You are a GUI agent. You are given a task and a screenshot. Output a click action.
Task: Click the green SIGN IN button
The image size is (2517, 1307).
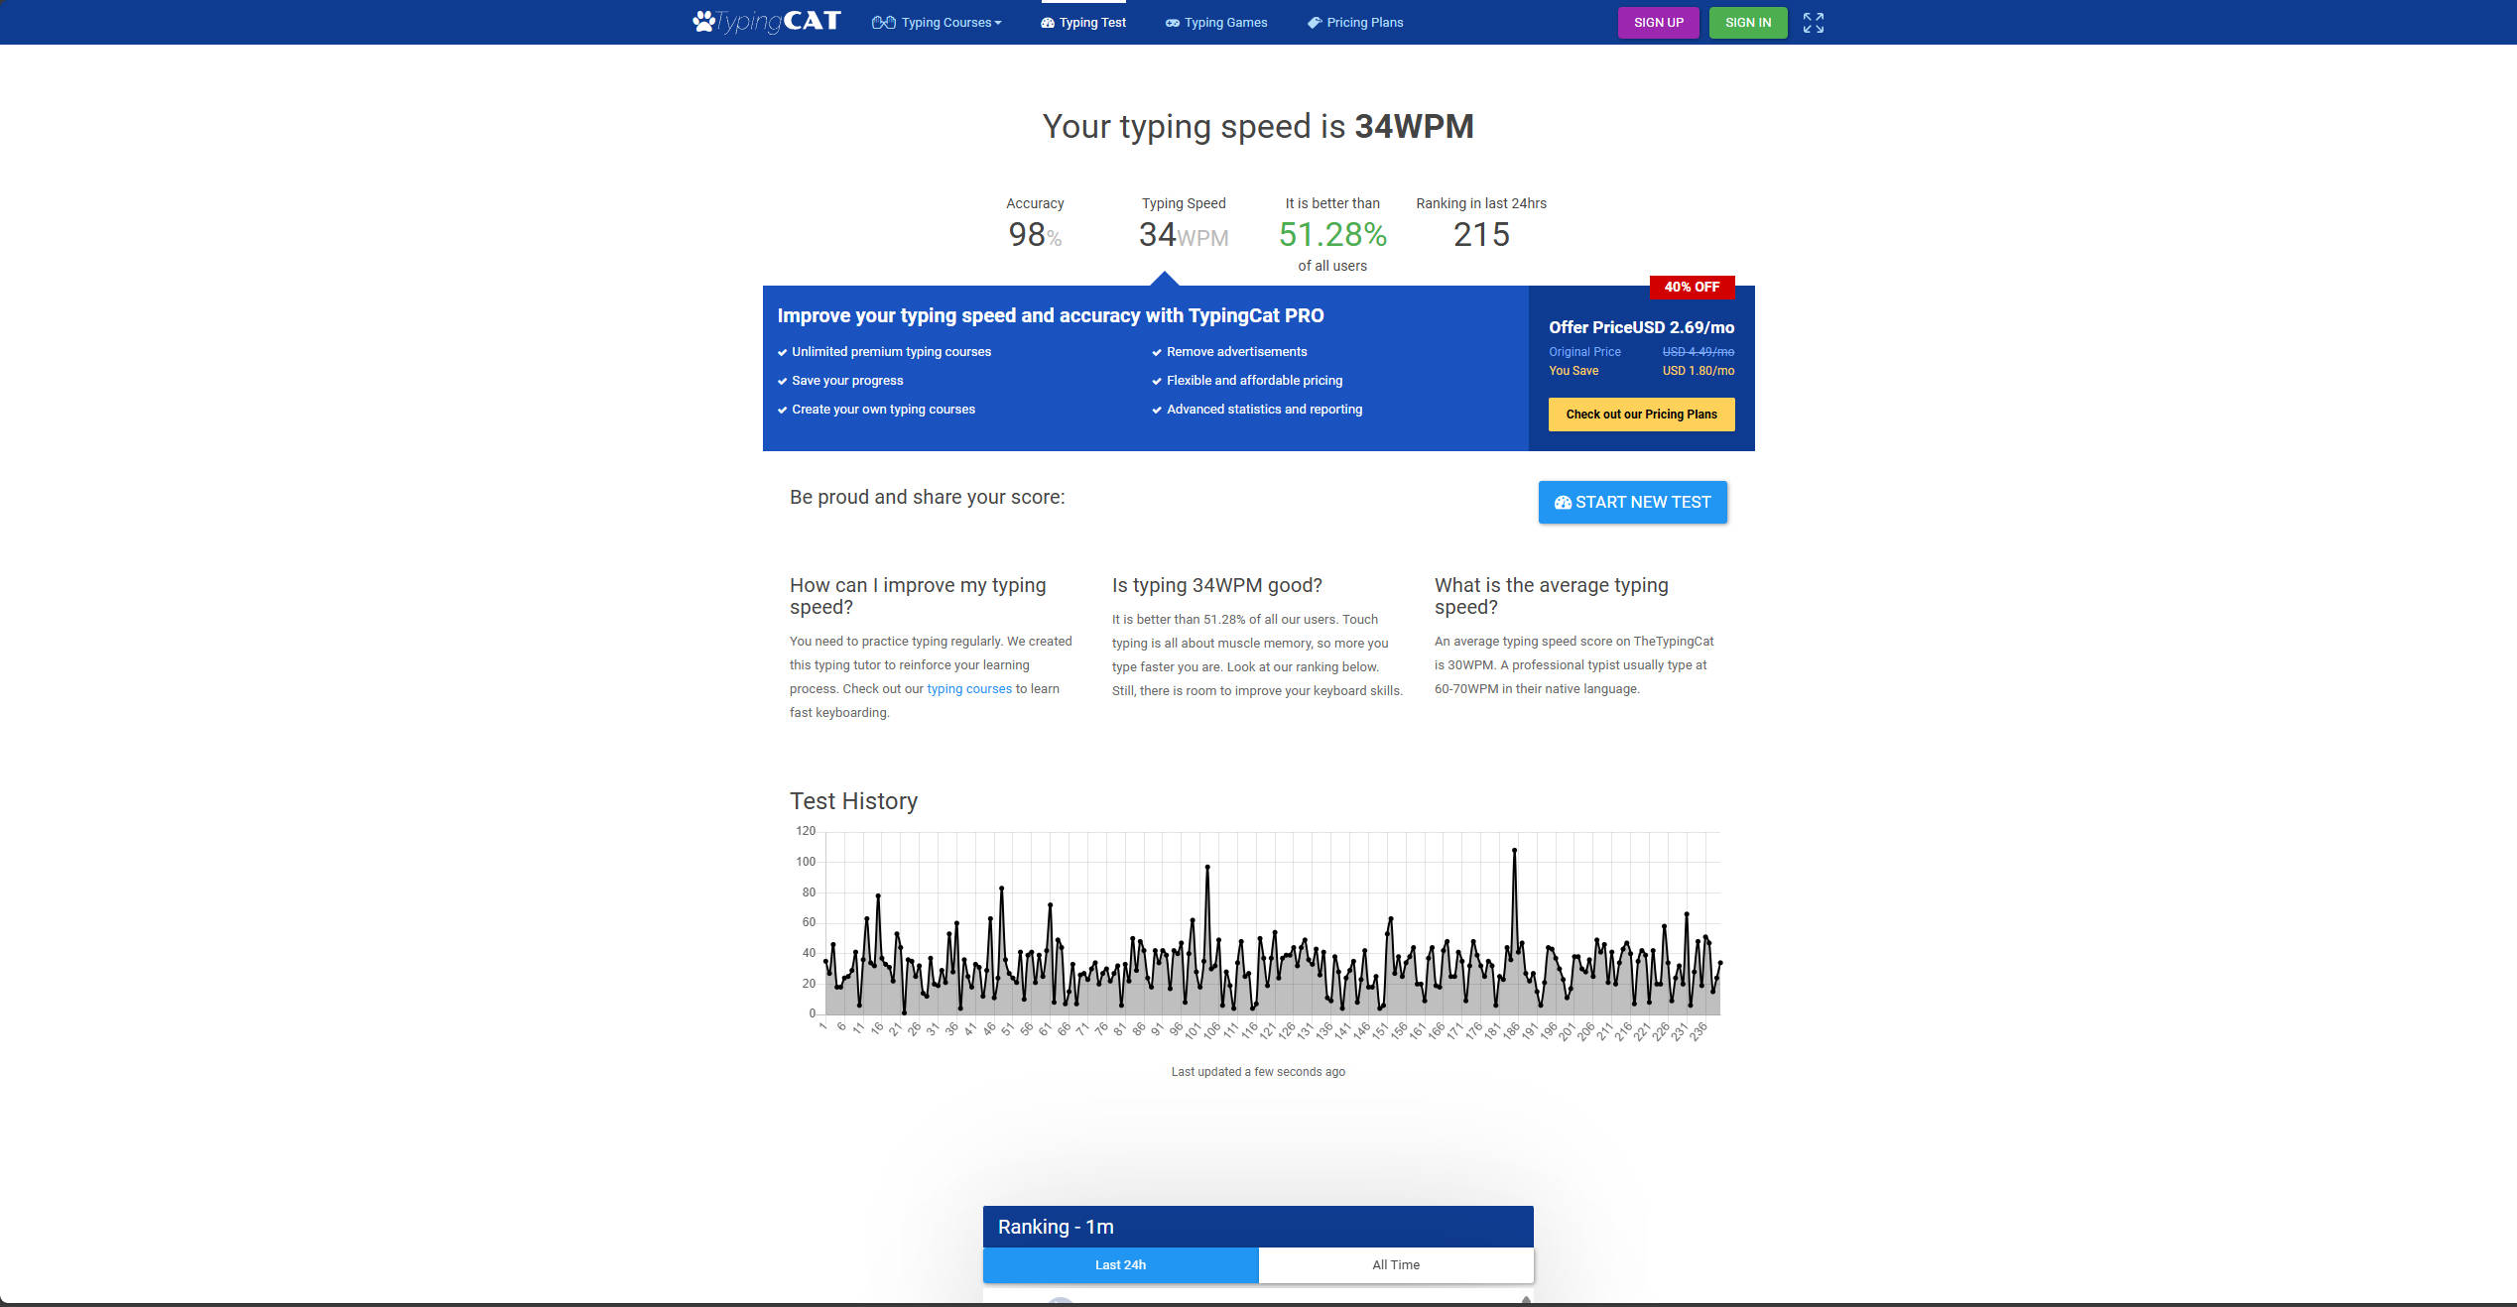1747,23
